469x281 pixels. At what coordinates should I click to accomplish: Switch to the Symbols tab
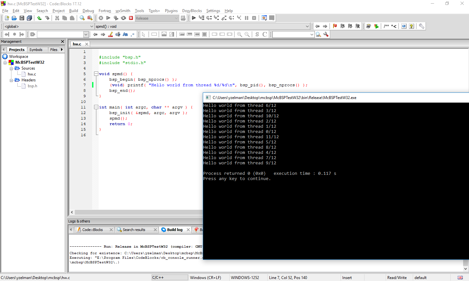point(36,50)
